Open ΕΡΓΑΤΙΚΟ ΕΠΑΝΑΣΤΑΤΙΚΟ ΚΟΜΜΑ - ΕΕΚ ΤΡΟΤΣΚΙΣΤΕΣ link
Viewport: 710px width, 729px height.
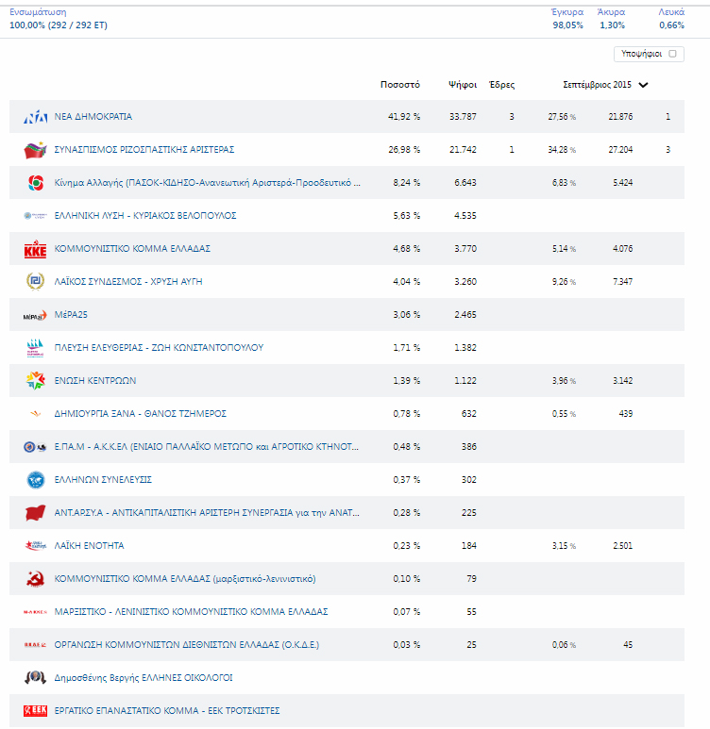click(167, 711)
